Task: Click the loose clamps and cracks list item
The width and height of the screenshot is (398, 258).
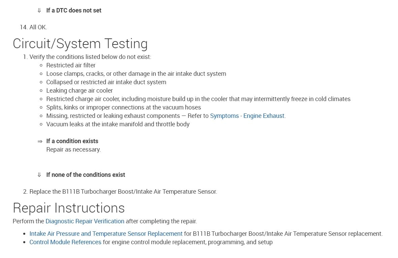Action: click(x=136, y=74)
